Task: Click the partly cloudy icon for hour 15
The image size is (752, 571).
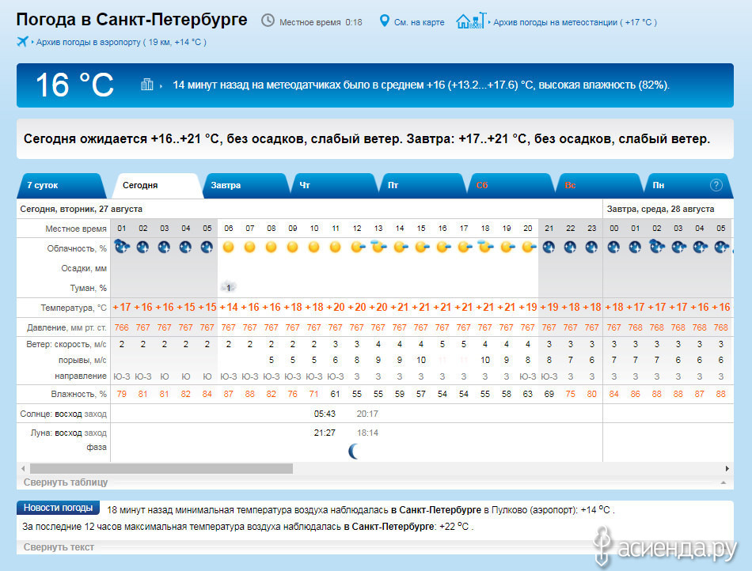Action: point(422,248)
